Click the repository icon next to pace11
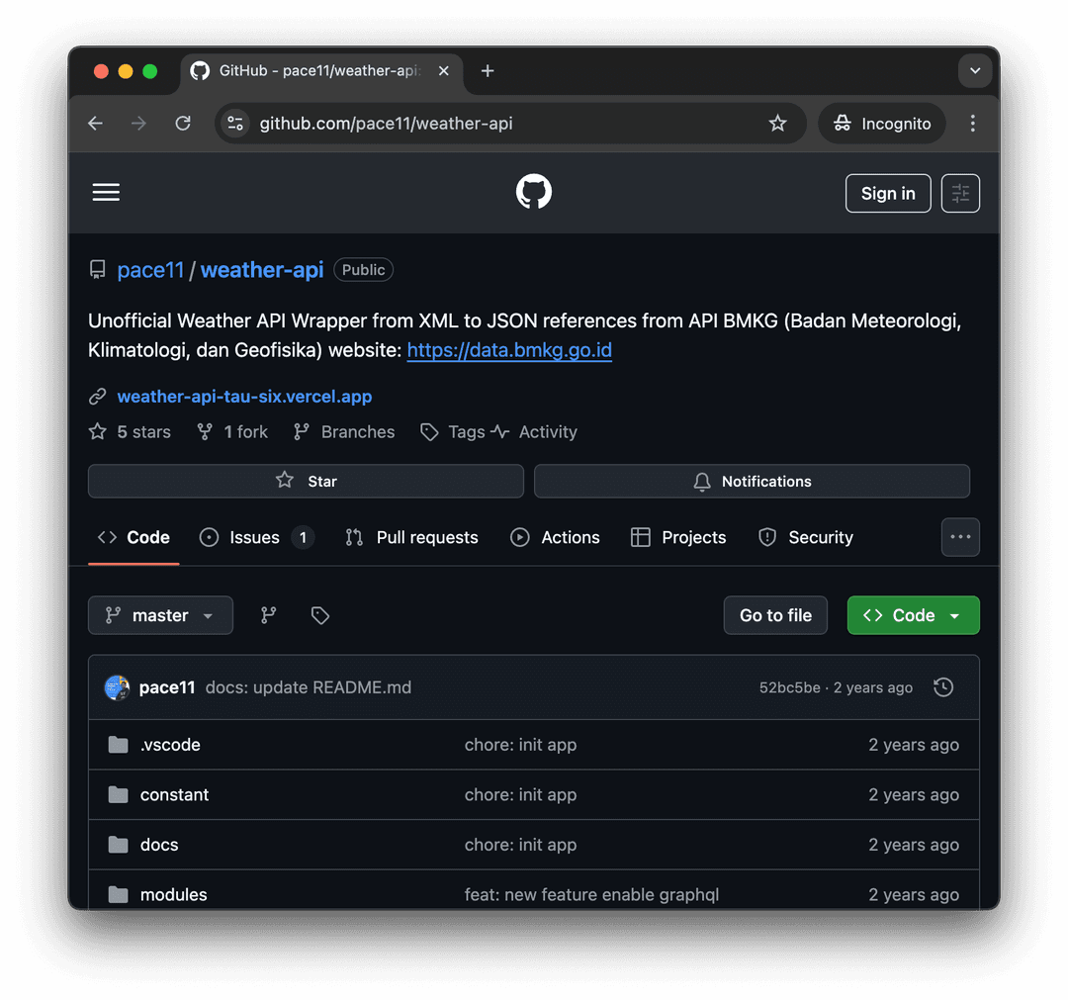 (x=97, y=270)
